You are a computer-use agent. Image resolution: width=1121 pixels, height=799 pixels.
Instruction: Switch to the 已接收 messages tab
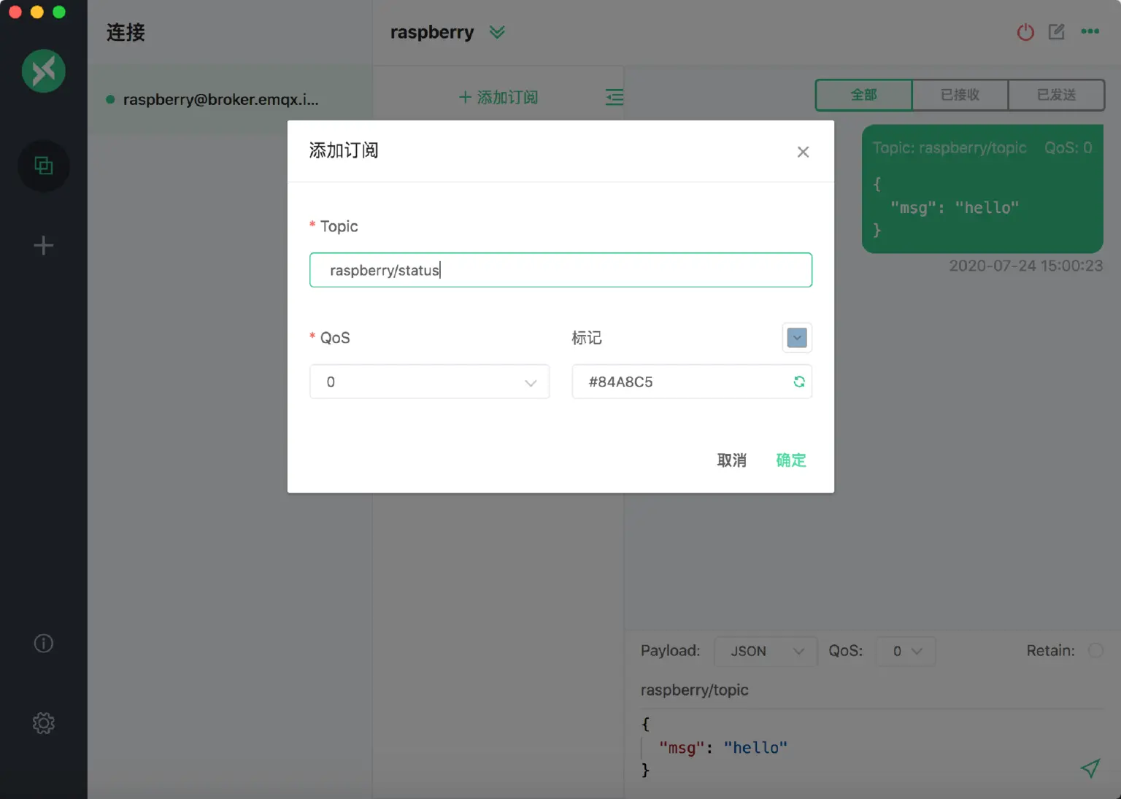(960, 95)
